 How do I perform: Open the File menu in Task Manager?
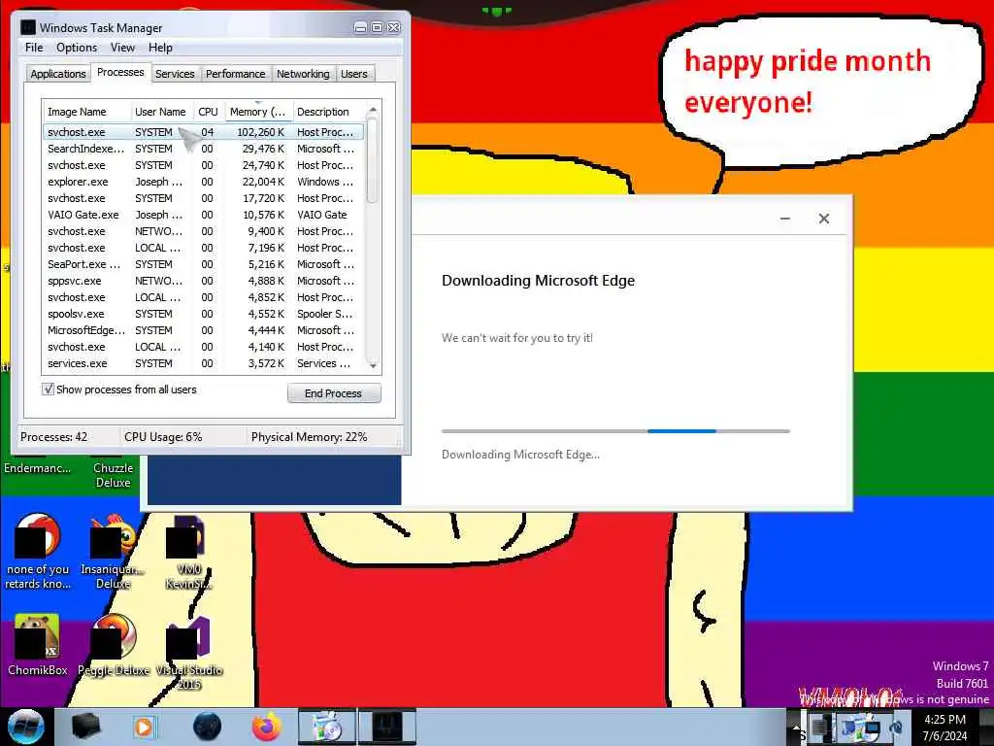click(34, 48)
